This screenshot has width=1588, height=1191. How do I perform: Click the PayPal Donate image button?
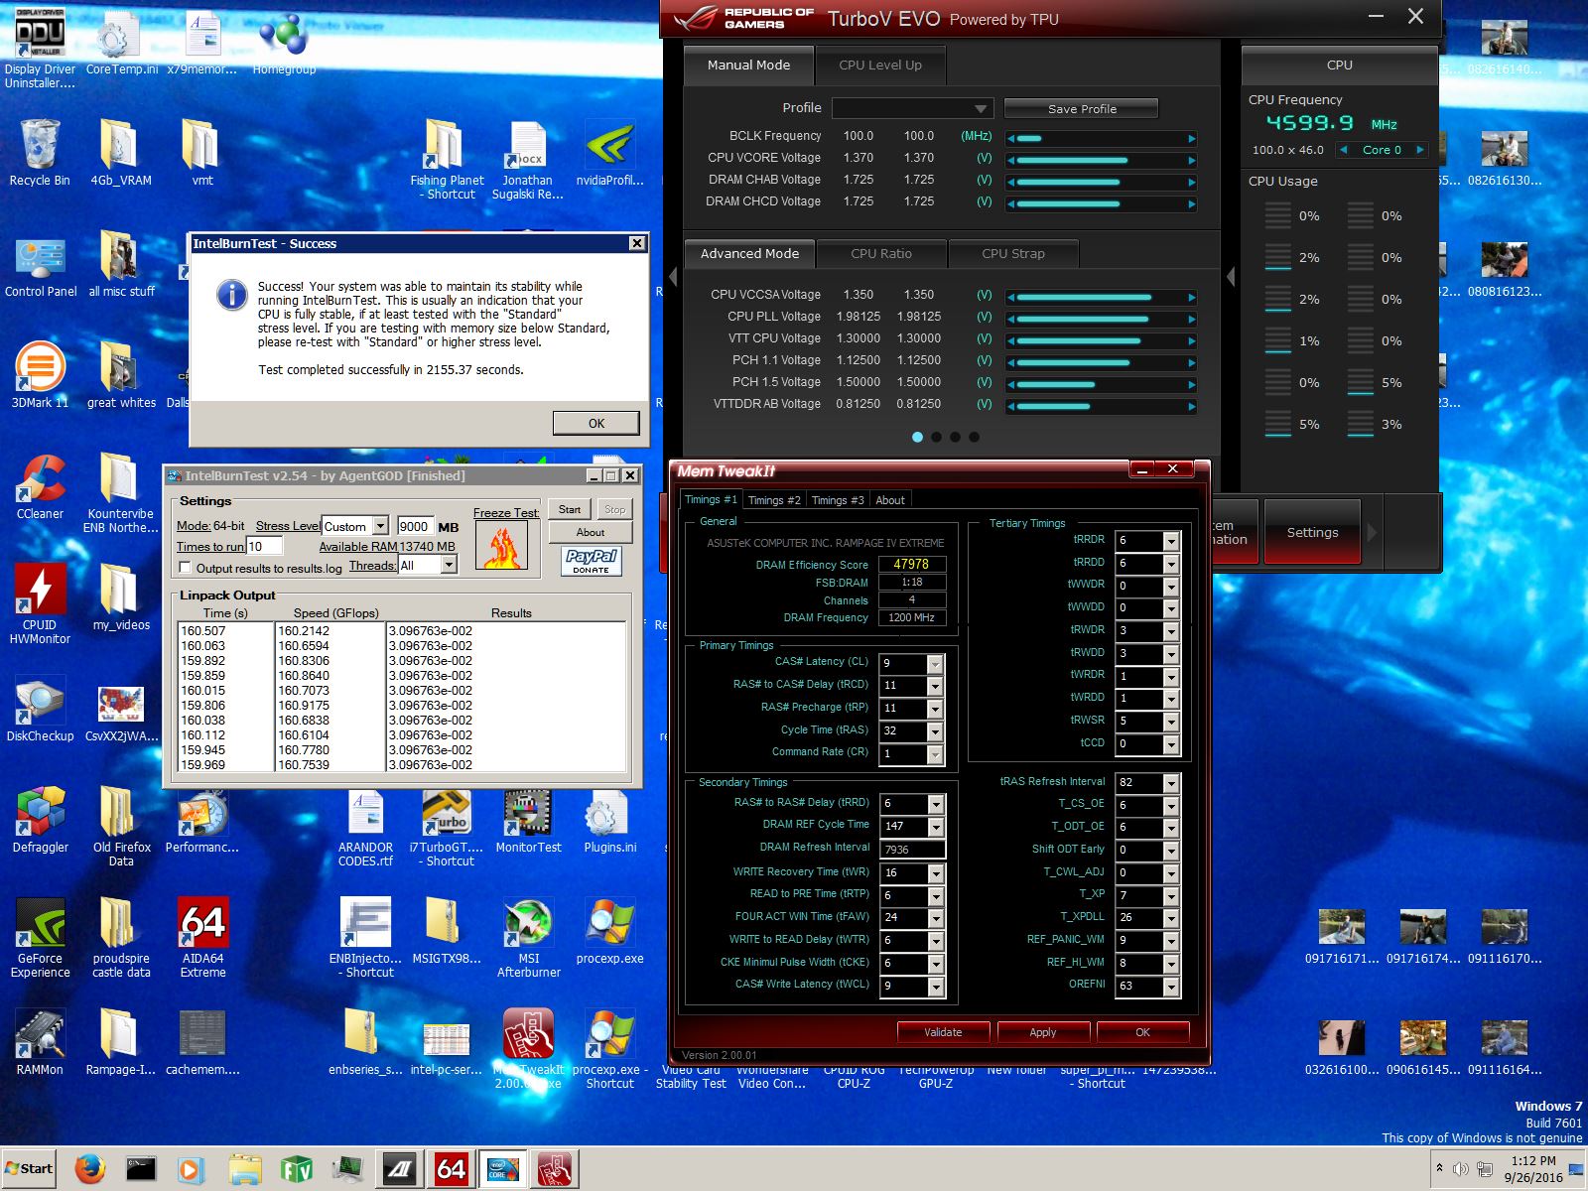(591, 562)
